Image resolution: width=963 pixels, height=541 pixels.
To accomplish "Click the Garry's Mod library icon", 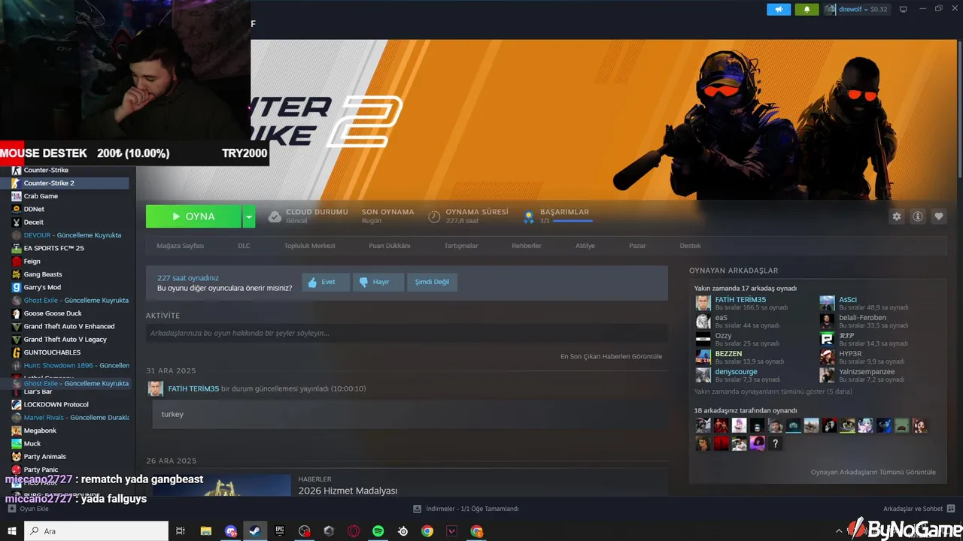I will tap(17, 287).
